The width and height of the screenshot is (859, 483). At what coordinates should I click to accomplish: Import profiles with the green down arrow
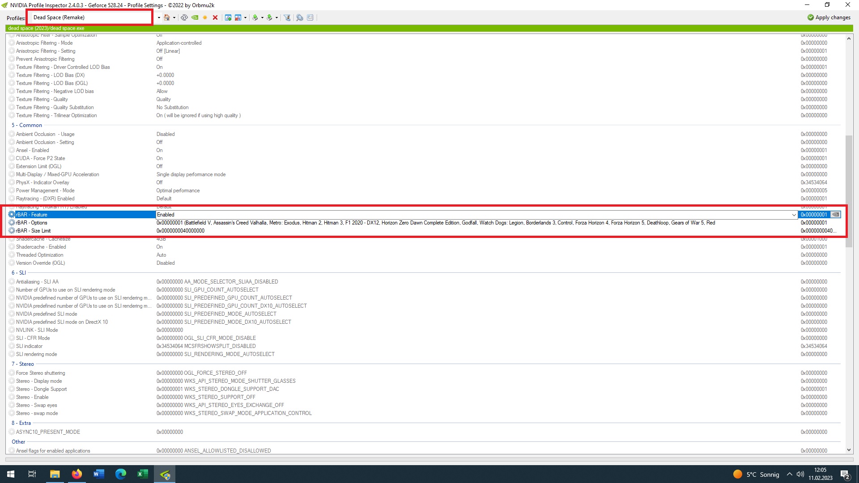269,17
